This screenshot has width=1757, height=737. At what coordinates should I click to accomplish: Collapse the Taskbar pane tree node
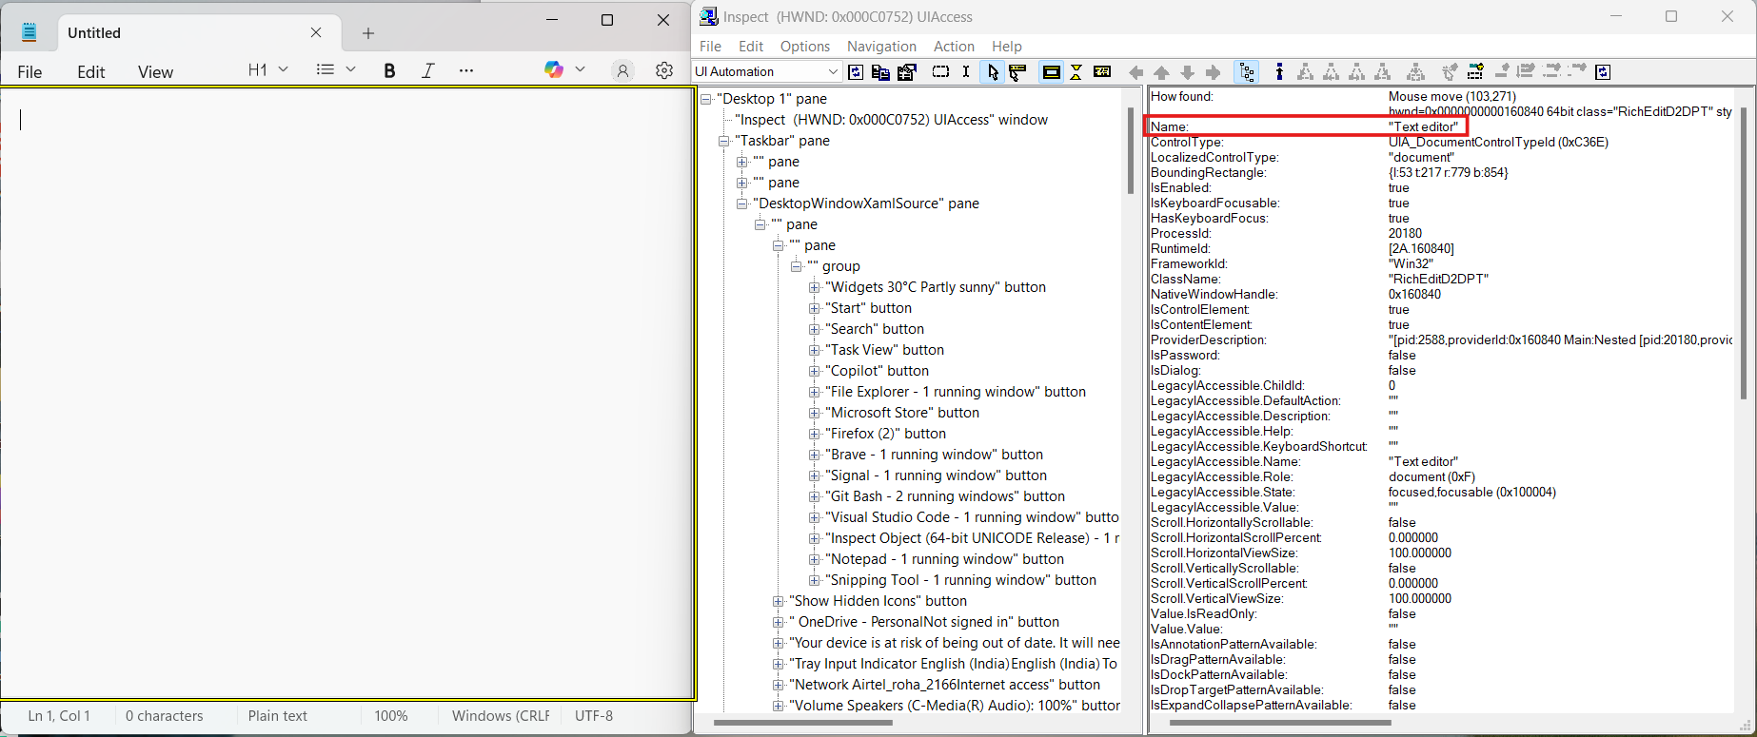pyautogui.click(x=724, y=141)
